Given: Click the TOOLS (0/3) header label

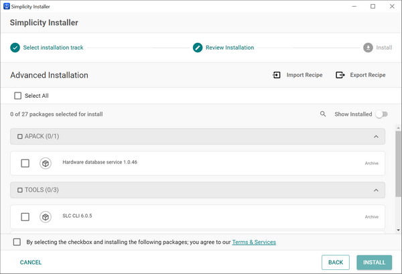Looking at the screenshot, I should tap(42, 190).
